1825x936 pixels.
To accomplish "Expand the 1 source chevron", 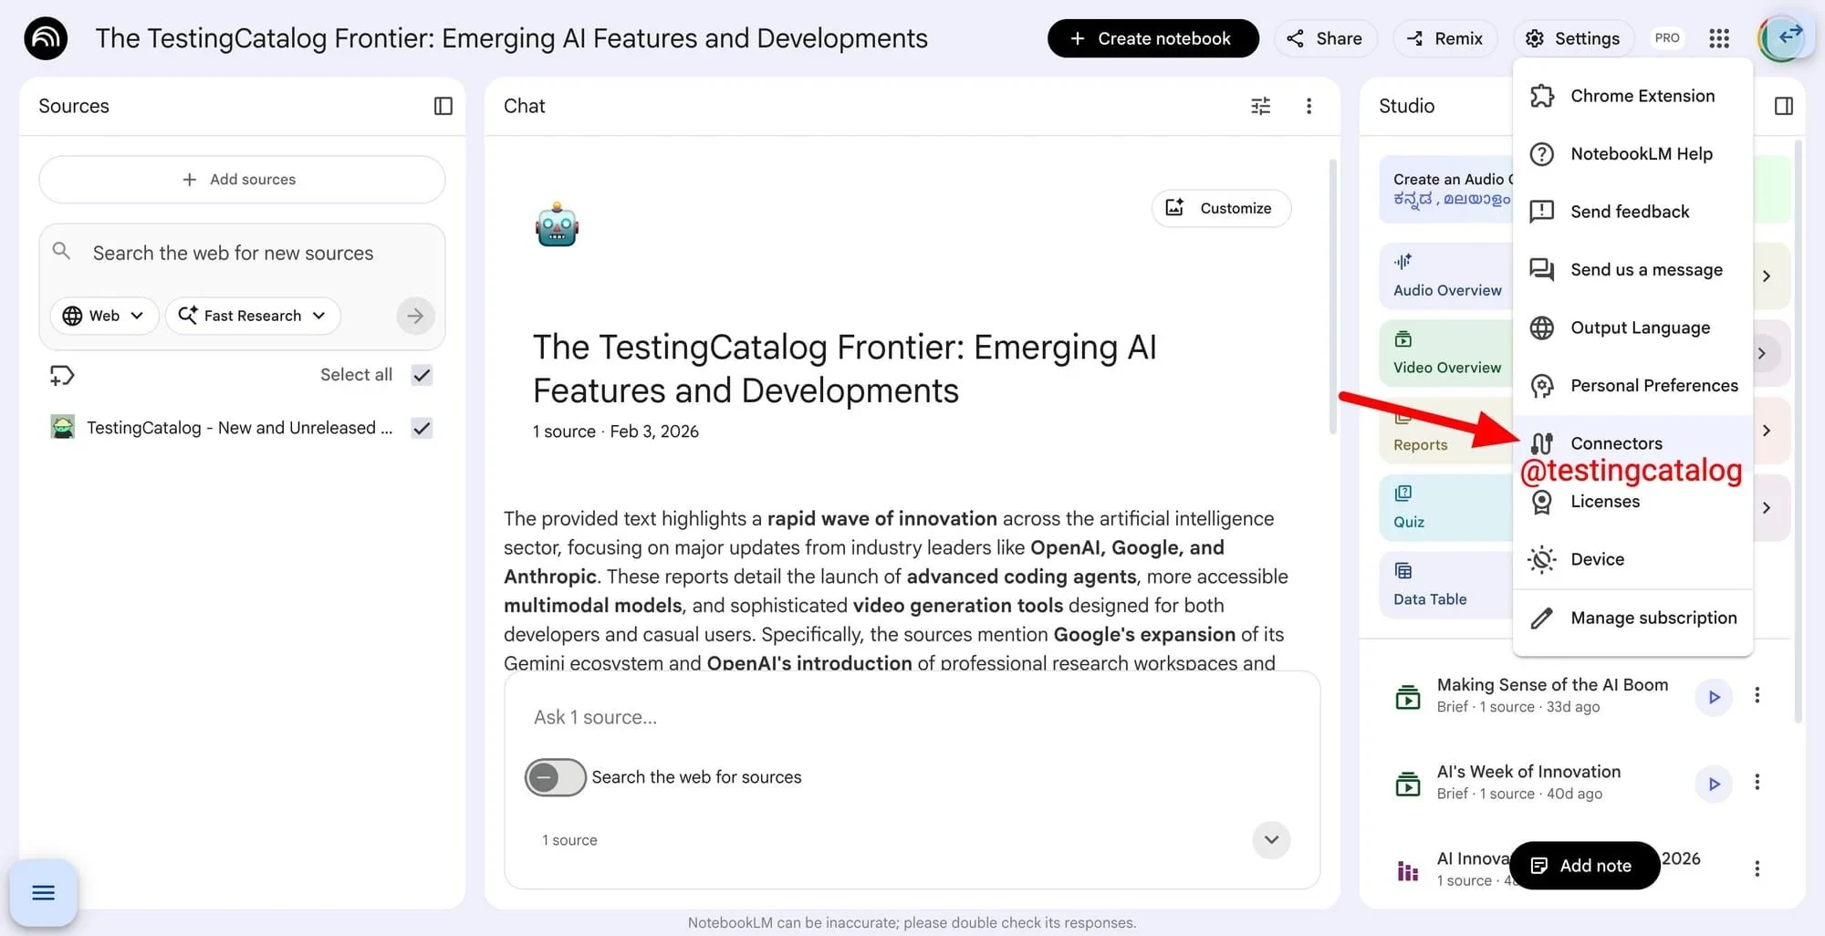I will point(1271,839).
